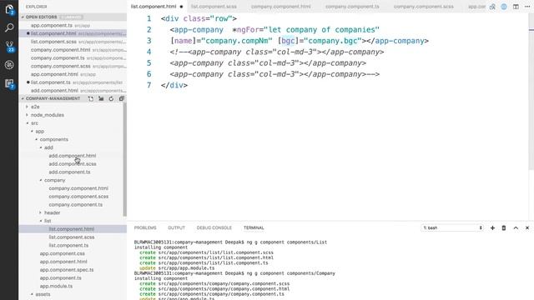Image resolution: width=534 pixels, height=300 pixels.
Task: Click line number 4 in the gutter
Action: pyautogui.click(x=149, y=52)
